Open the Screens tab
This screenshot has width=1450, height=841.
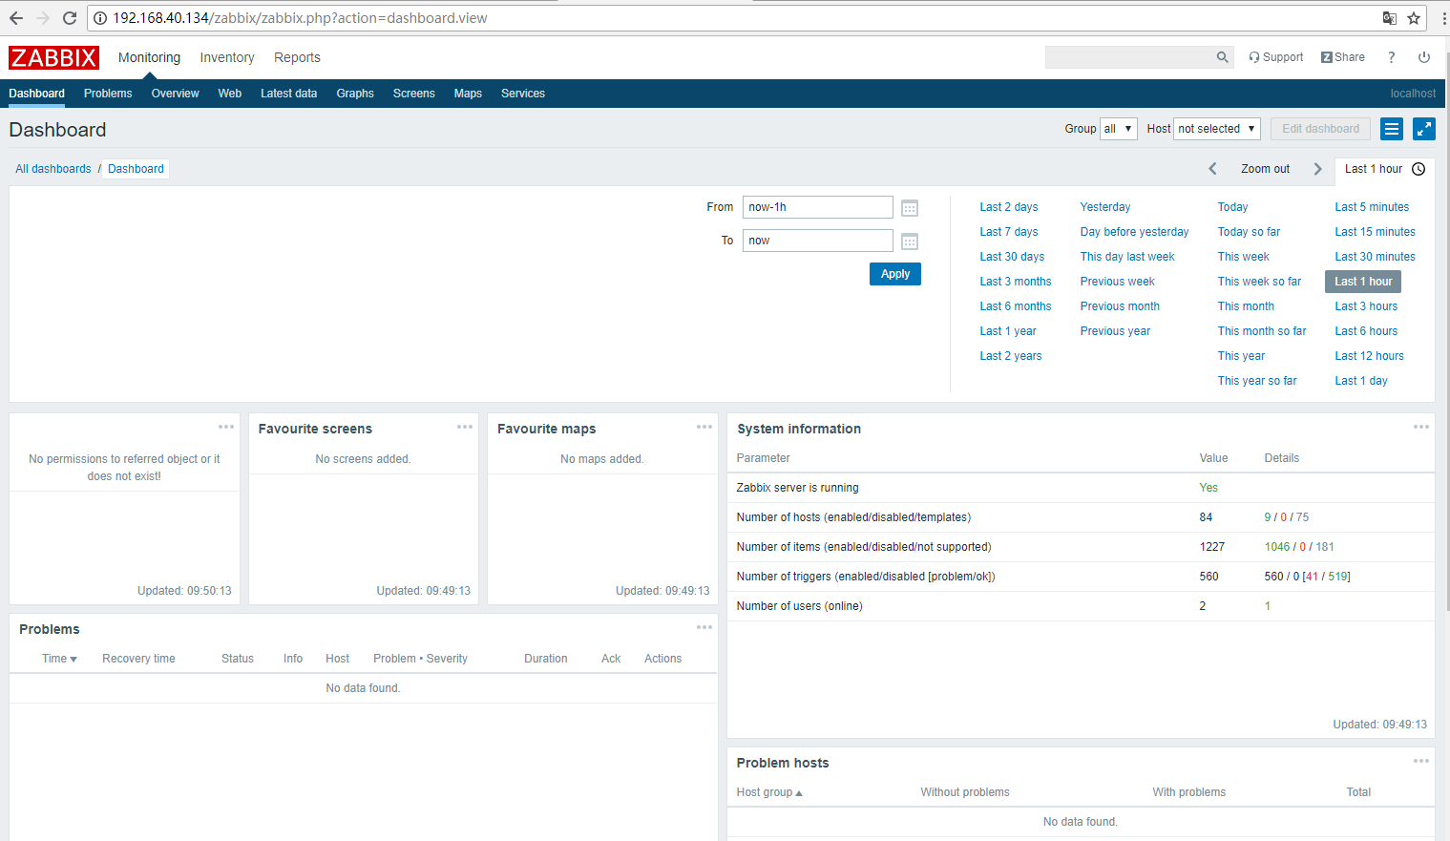(413, 94)
